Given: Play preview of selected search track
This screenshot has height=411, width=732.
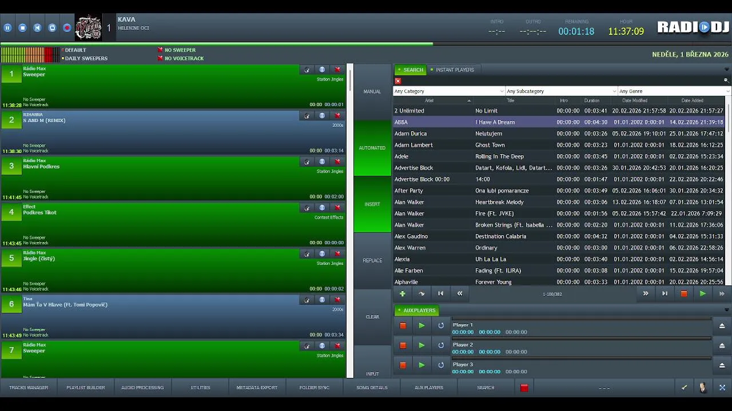Looking at the screenshot, I should [x=702, y=293].
